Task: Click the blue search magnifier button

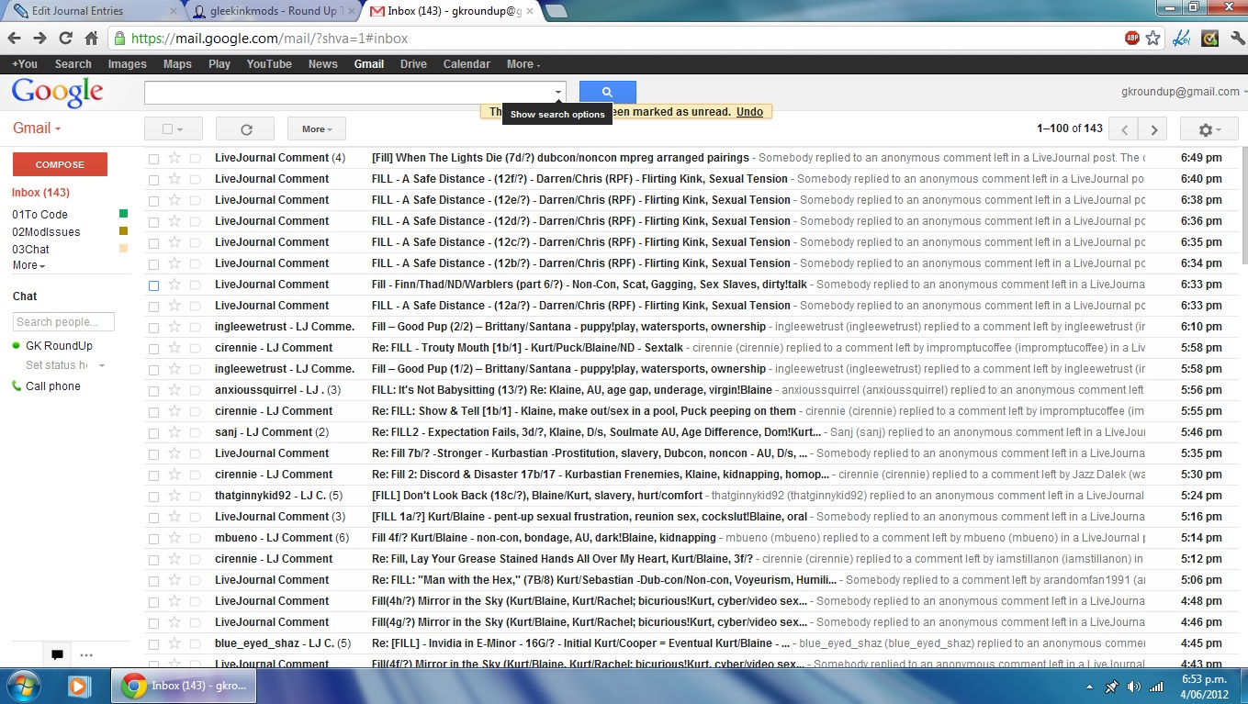Action: [607, 92]
